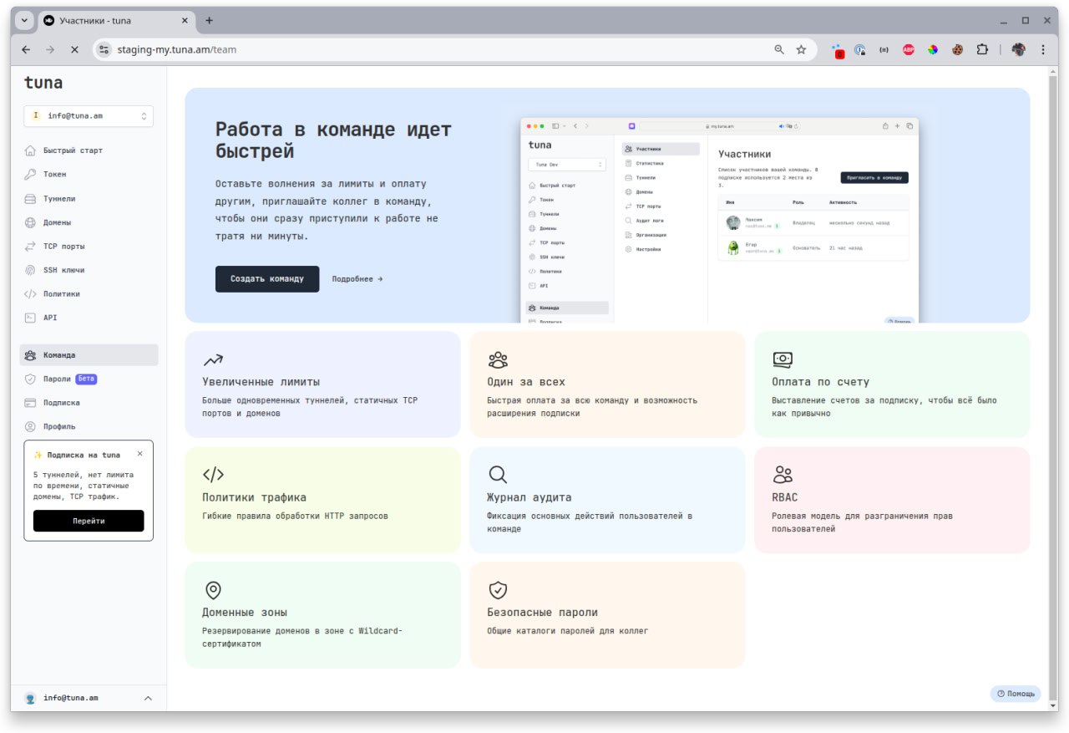1069x733 pixels.
Task: Click the map pin icon in Доменные зоны card
Action: (x=213, y=590)
